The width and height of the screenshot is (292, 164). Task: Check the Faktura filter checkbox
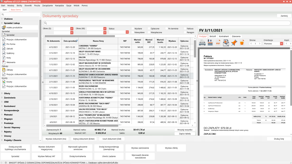(185, 29)
